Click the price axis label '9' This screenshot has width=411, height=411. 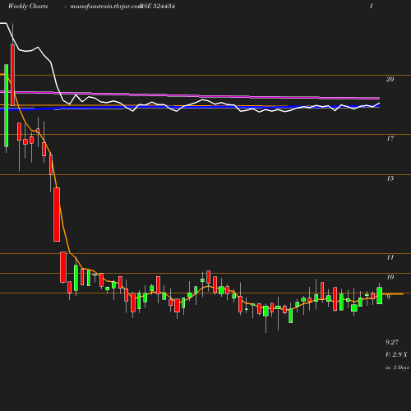(388, 297)
